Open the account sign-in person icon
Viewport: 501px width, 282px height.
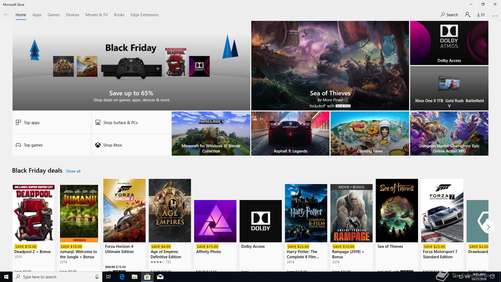tap(468, 15)
